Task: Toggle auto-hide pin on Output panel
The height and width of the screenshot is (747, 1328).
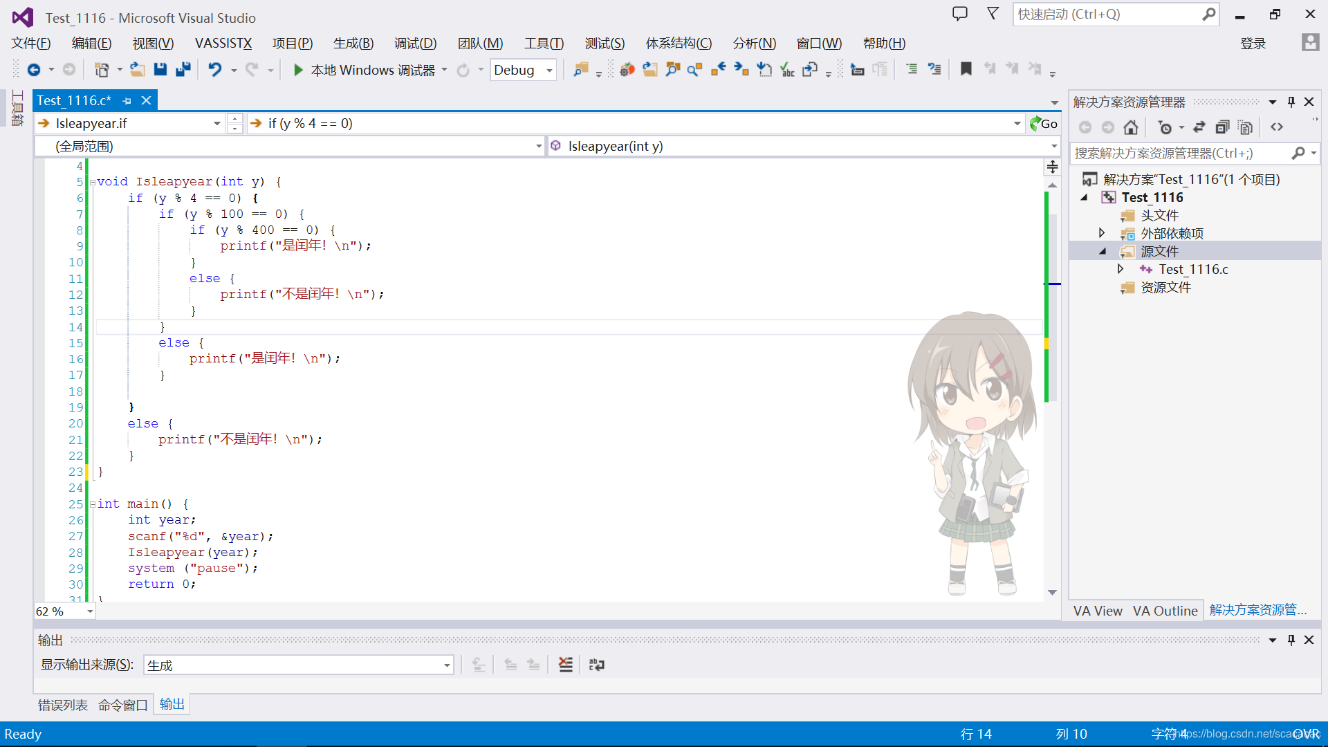Action: (x=1291, y=640)
